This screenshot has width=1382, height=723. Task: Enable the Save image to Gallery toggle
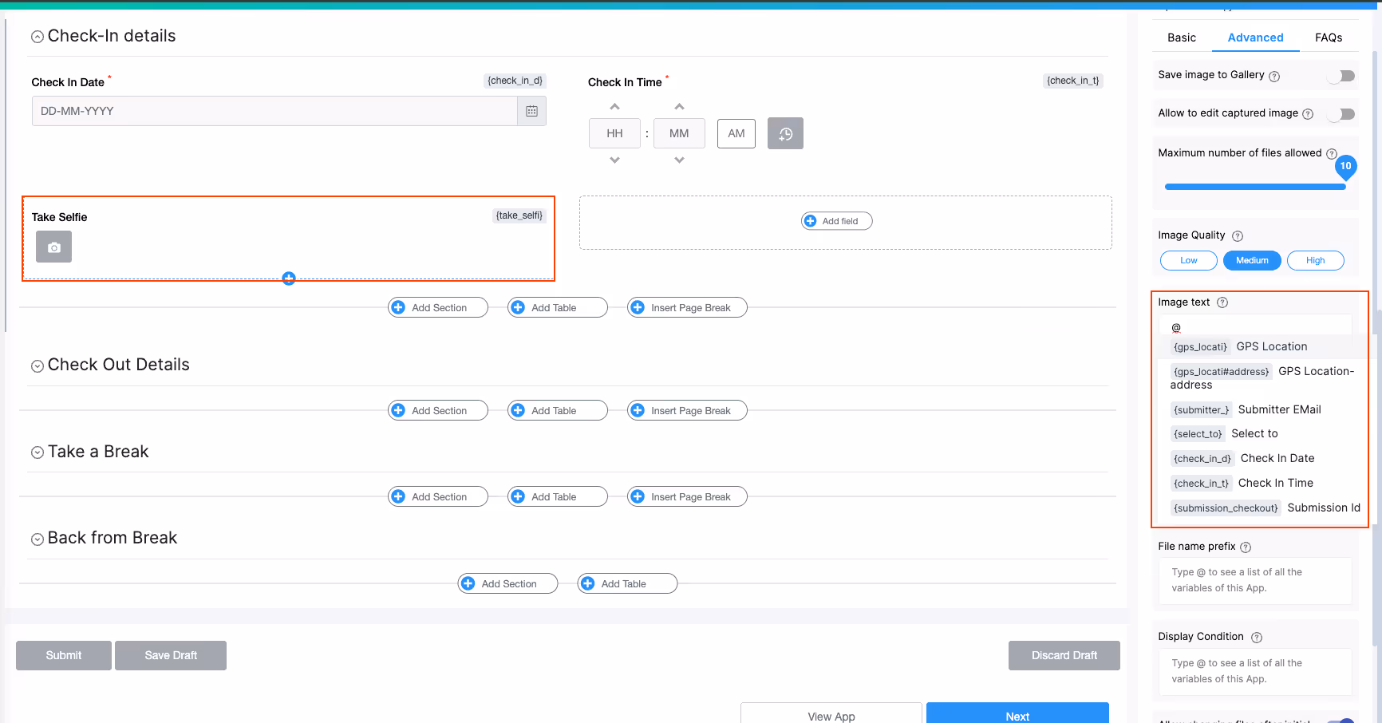pos(1341,76)
